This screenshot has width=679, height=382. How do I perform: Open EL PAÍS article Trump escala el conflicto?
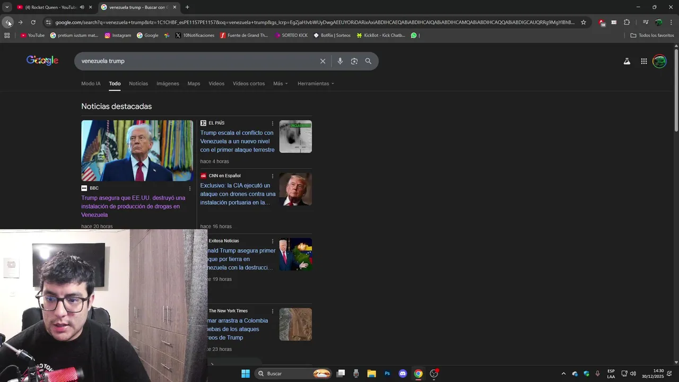[x=237, y=141]
